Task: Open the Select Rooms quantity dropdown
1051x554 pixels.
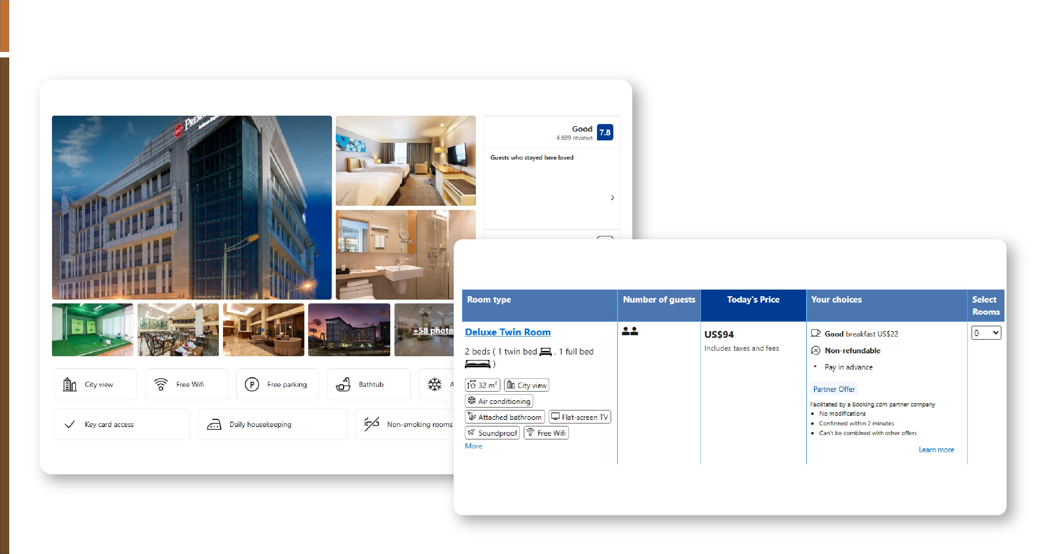Action: click(x=986, y=333)
